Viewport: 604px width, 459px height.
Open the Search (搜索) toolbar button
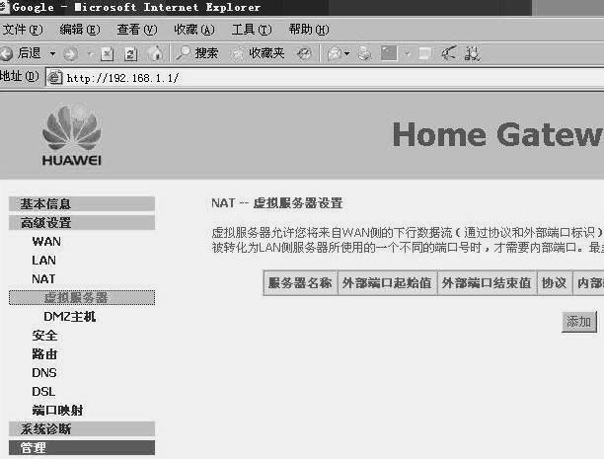pyautogui.click(x=196, y=53)
